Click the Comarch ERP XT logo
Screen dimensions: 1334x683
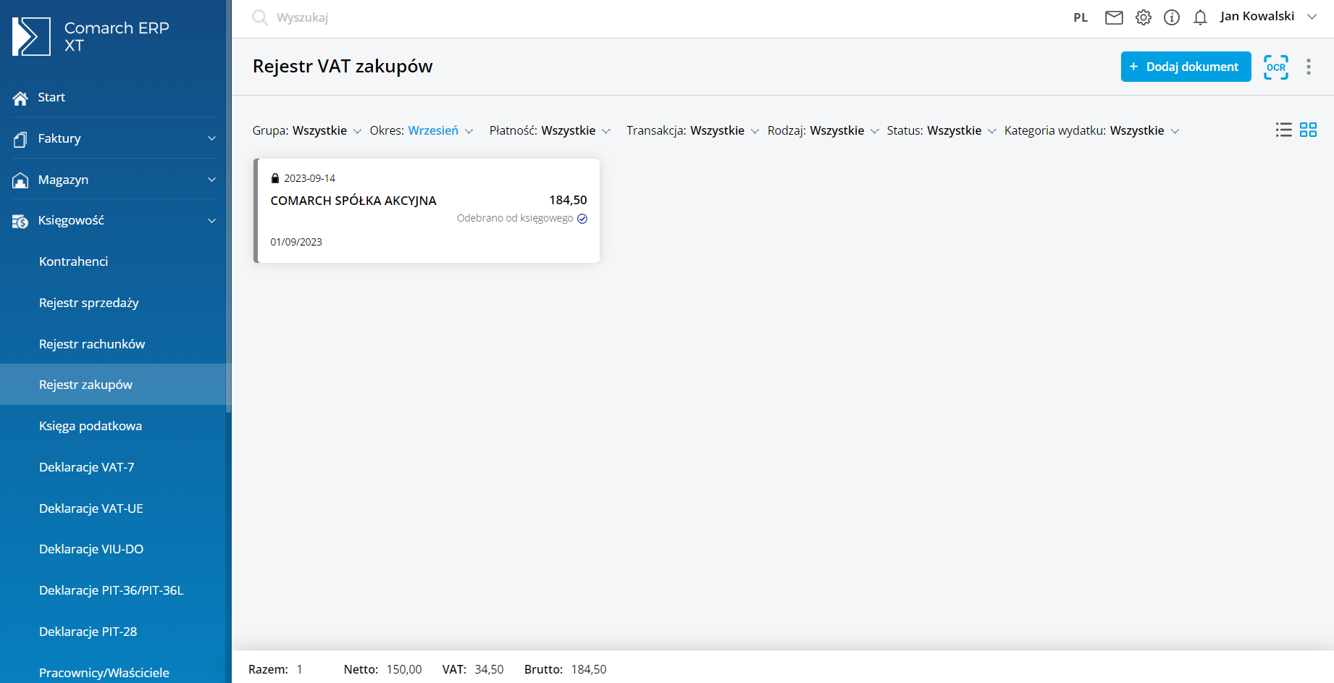coord(31,36)
